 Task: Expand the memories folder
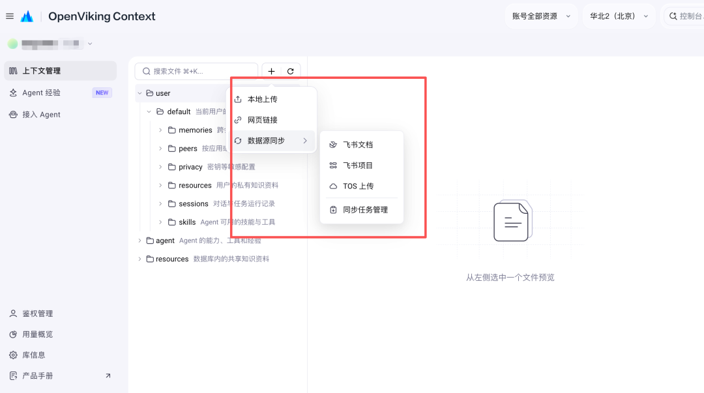point(160,130)
